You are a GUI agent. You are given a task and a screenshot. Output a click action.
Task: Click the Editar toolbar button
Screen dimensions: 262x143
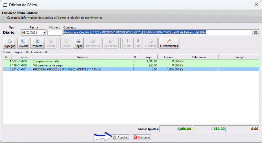[51, 43]
